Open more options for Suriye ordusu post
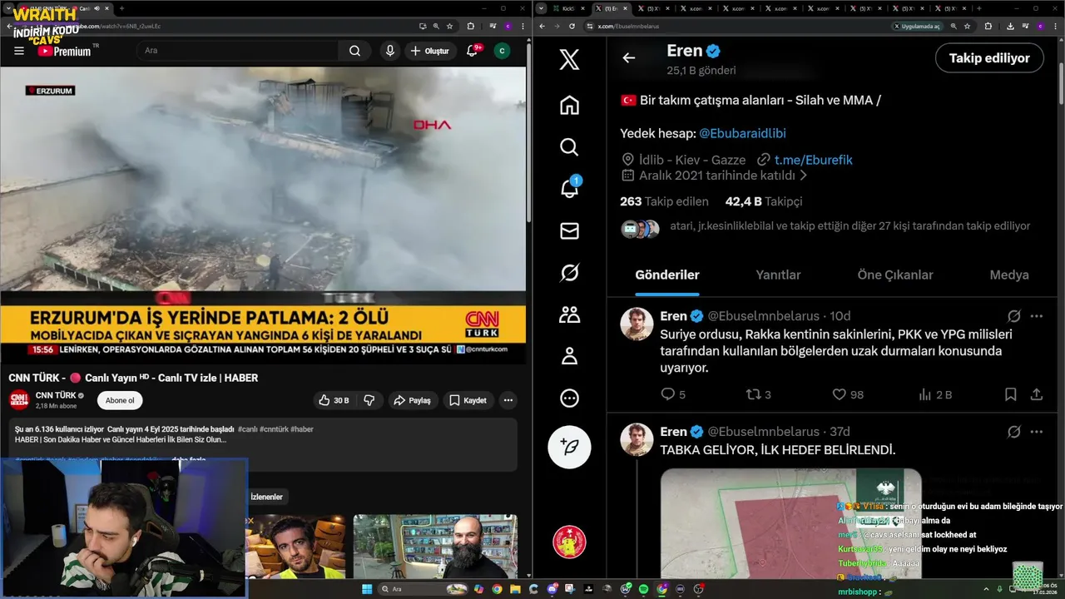 (1037, 316)
